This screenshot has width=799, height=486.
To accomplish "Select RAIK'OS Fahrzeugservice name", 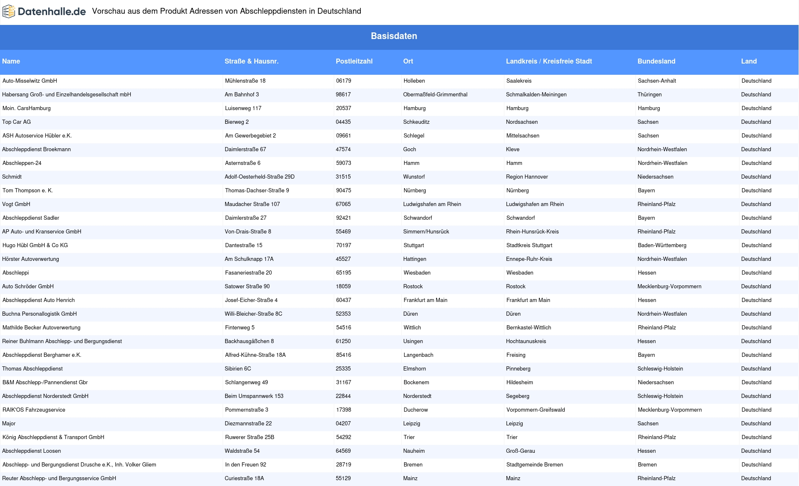I will click(x=34, y=410).
